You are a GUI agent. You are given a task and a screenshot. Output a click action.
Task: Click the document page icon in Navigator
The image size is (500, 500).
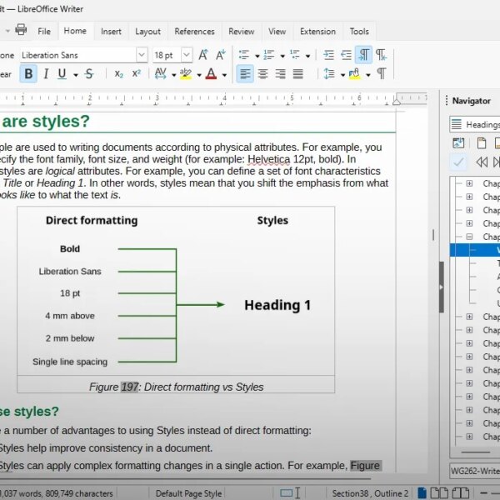[x=482, y=143]
